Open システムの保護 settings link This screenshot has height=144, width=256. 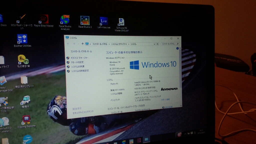[x=77, y=66]
